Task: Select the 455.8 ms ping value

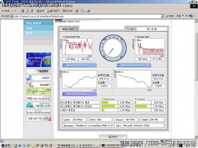Action: pyautogui.click(x=104, y=79)
